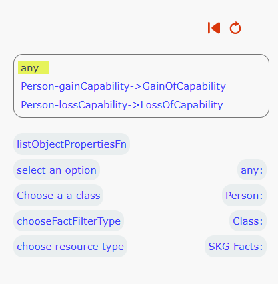Choose Person-lossCapability->LossOfCapability option
Viewport: 278px width, 284px height.
point(122,105)
